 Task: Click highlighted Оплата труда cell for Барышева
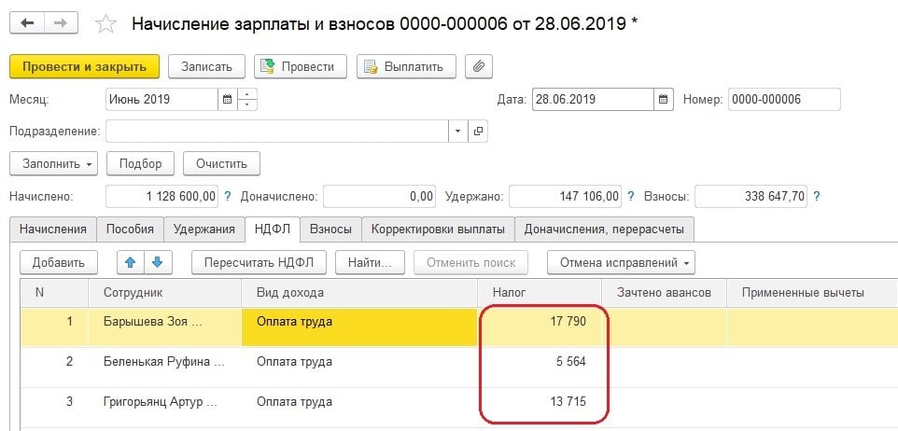point(359,327)
